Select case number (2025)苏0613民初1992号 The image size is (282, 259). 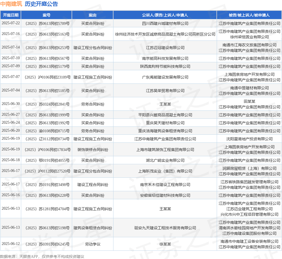click(47, 123)
